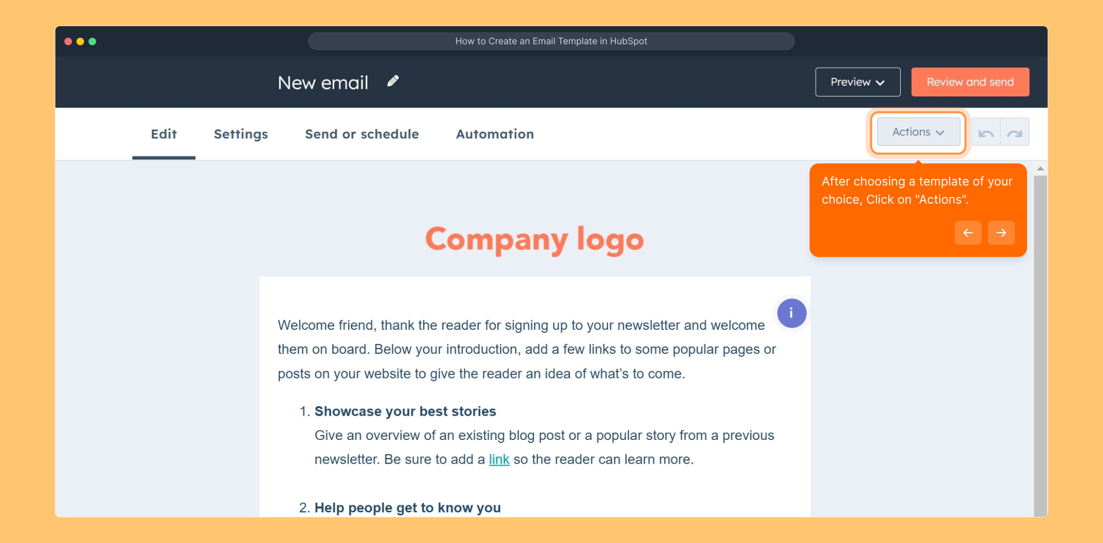Click the Review and send button
Screen dimensions: 1103x543
point(970,82)
